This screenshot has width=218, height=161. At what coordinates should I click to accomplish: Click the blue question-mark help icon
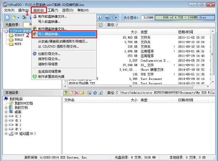tap(107, 18)
